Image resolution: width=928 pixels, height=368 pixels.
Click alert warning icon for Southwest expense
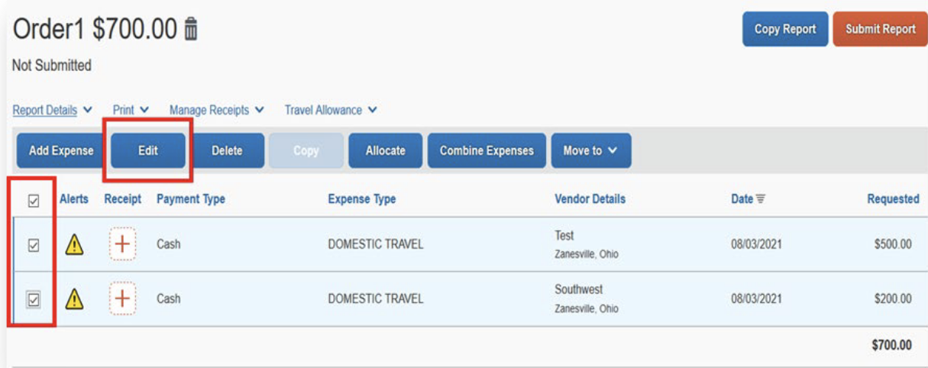74,299
